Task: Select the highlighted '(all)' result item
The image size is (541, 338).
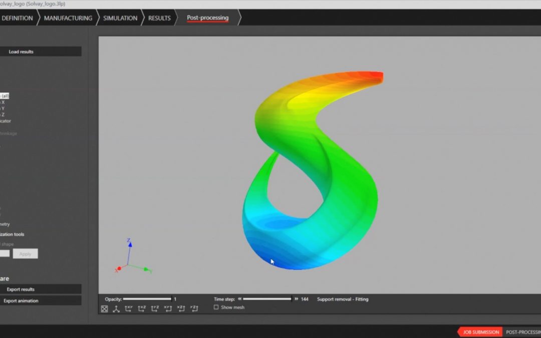Action: tap(5, 96)
